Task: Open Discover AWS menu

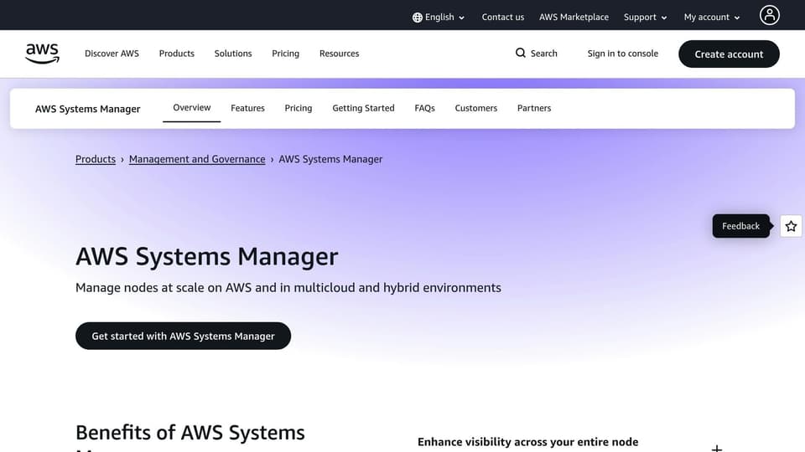Action: click(112, 54)
